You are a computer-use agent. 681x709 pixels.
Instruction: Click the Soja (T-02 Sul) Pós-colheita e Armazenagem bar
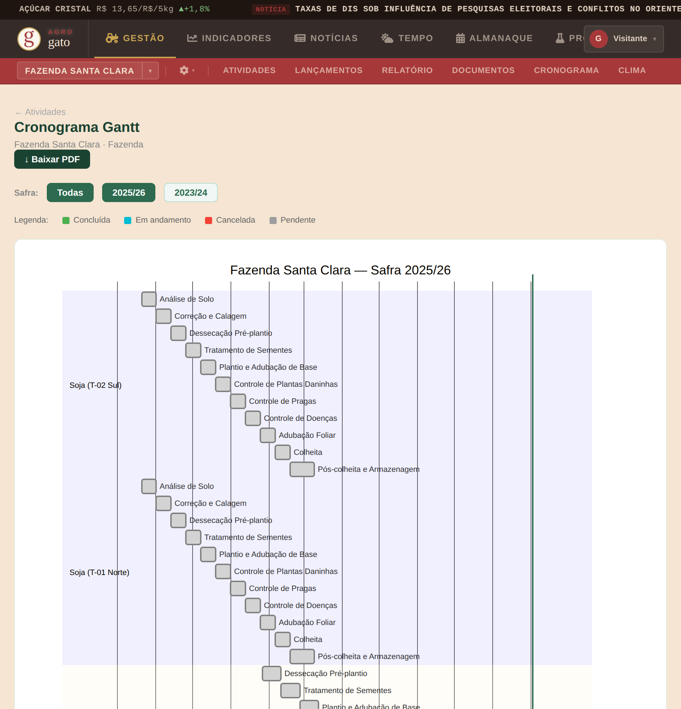(302, 469)
